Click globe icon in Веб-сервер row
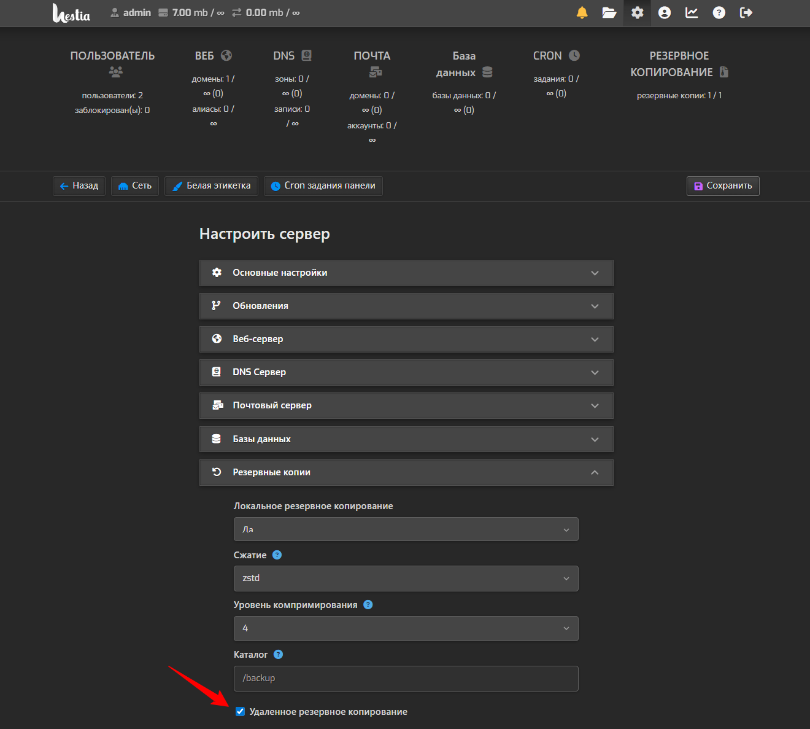 tap(217, 338)
